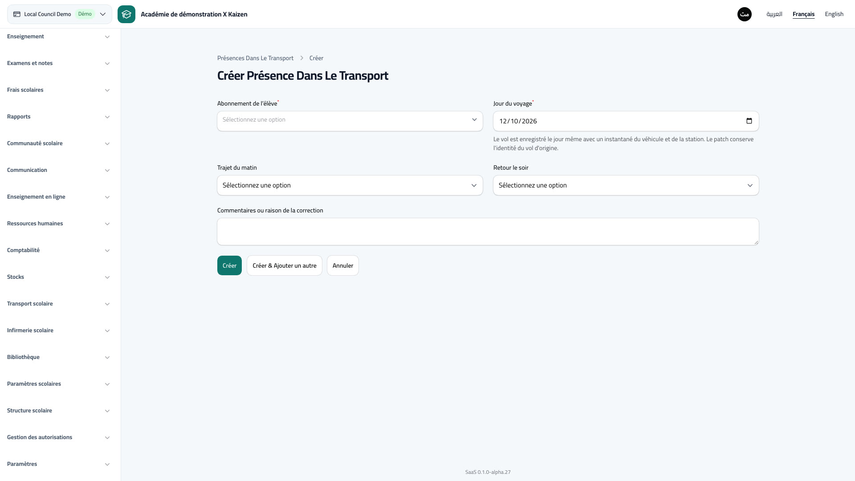Expand the Comptabilité menu section
The image size is (855, 481).
58,250
